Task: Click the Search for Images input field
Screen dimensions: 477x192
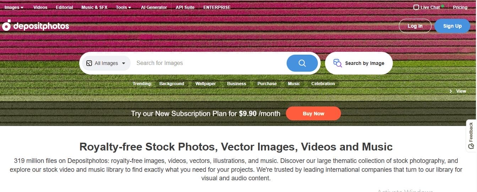Action: pos(210,63)
